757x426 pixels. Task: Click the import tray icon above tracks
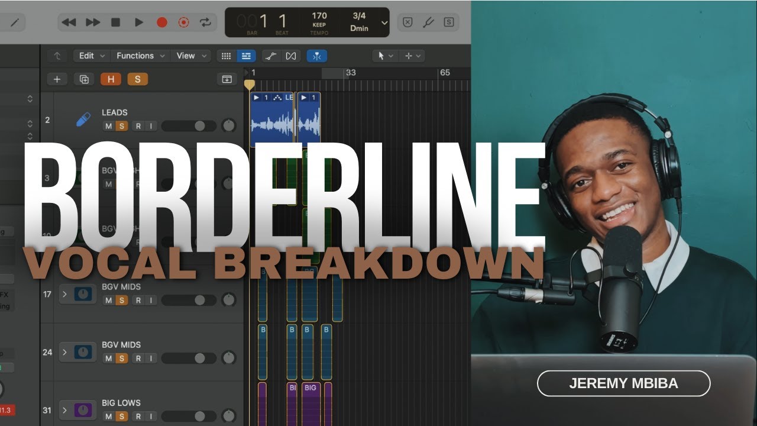pos(227,79)
